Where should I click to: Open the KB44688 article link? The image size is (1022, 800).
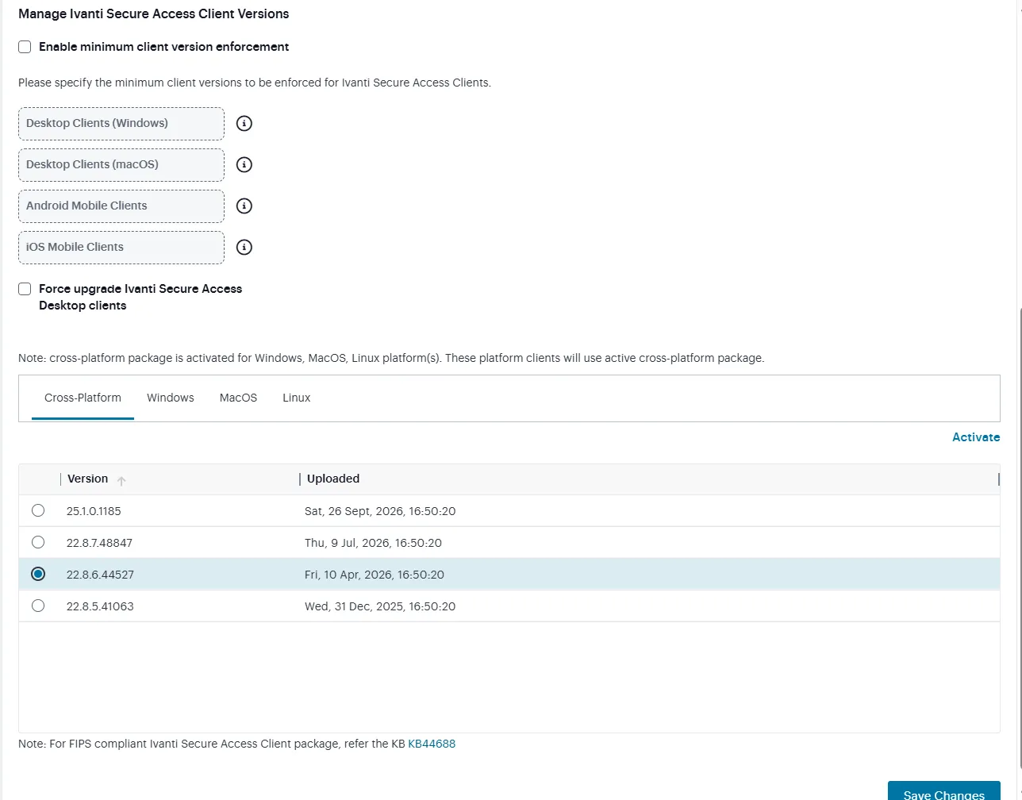(432, 744)
